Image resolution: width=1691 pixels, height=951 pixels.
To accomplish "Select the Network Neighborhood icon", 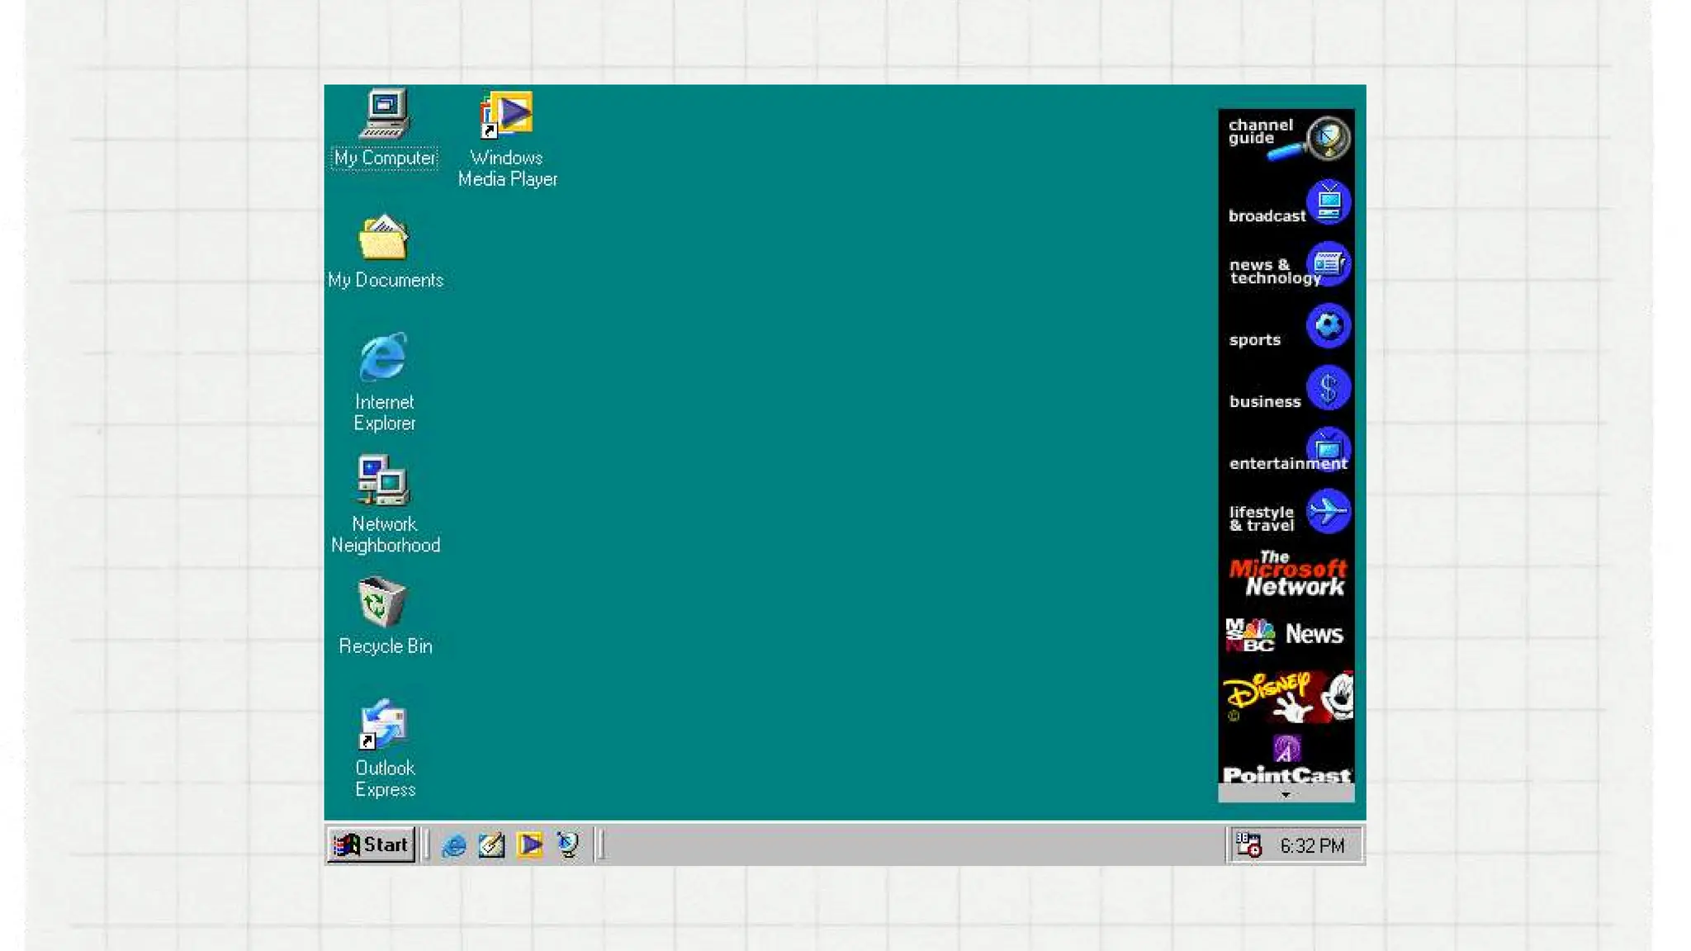I will coord(385,480).
